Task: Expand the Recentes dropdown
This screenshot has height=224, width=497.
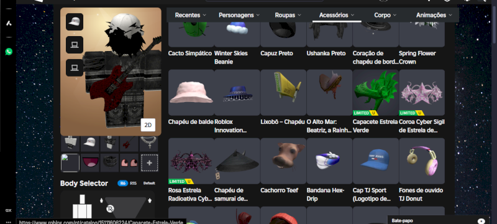Action: coord(191,15)
